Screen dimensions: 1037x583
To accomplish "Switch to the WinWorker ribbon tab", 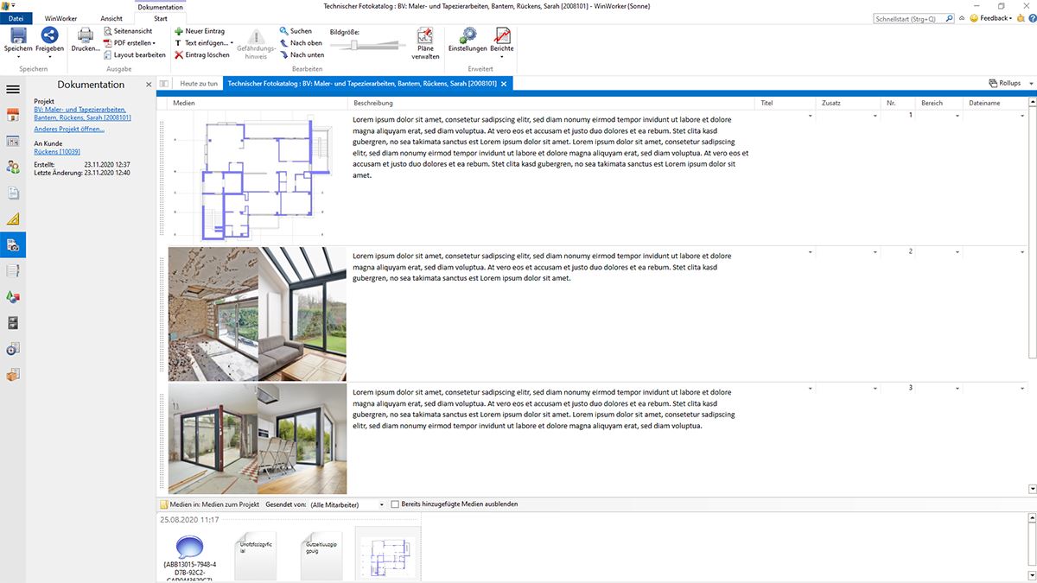I will 60,18.
